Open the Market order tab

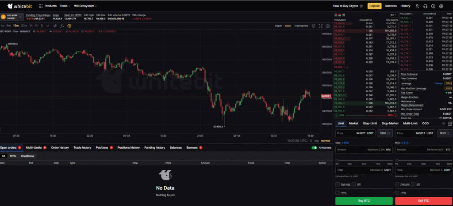[x=353, y=124]
